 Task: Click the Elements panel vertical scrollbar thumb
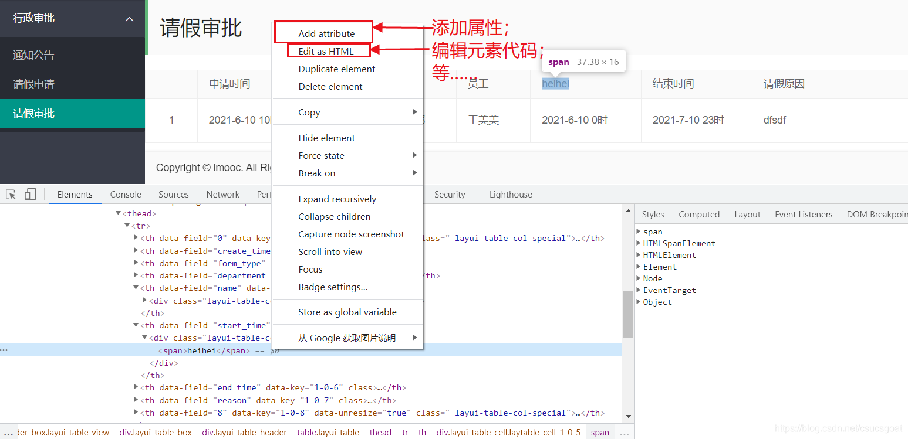pos(628,315)
